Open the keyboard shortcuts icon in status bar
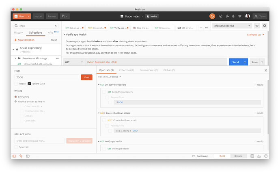This screenshot has height=173, width=280. tap(259, 156)
